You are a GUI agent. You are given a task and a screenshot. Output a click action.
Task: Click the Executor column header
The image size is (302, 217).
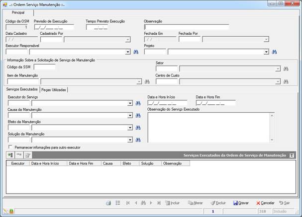18,163
